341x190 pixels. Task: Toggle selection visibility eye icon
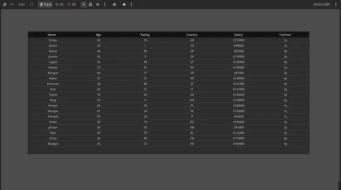click(98, 4)
